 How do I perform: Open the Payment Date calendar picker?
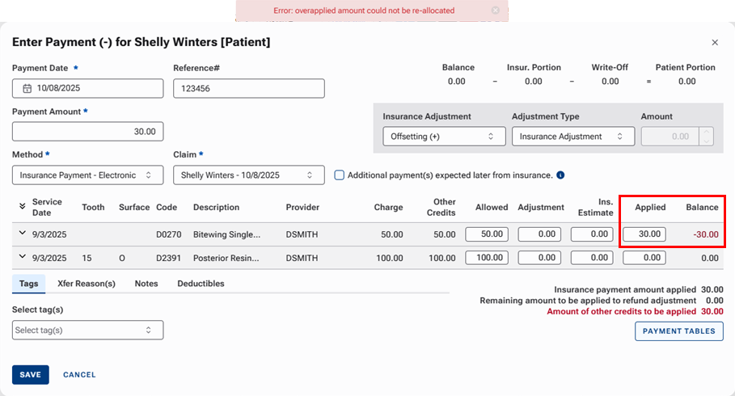[27, 88]
